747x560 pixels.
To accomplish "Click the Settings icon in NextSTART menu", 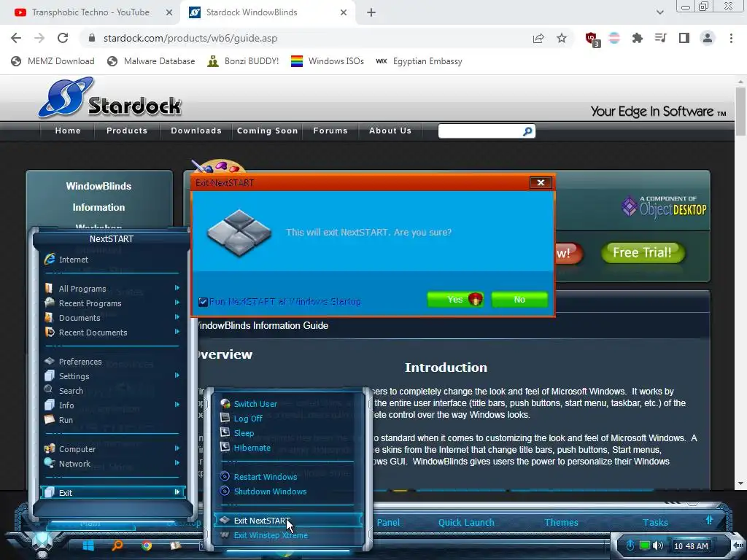I will point(49,376).
